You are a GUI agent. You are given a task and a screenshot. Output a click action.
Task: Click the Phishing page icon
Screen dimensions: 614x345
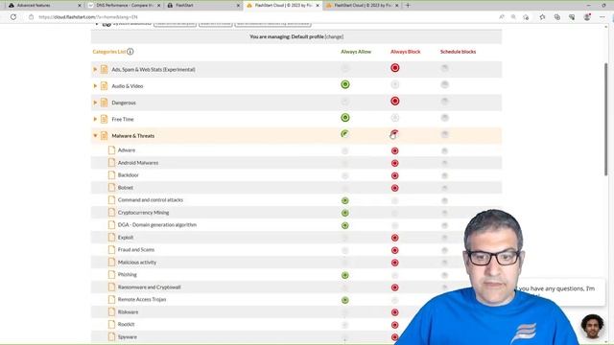[x=111, y=275]
